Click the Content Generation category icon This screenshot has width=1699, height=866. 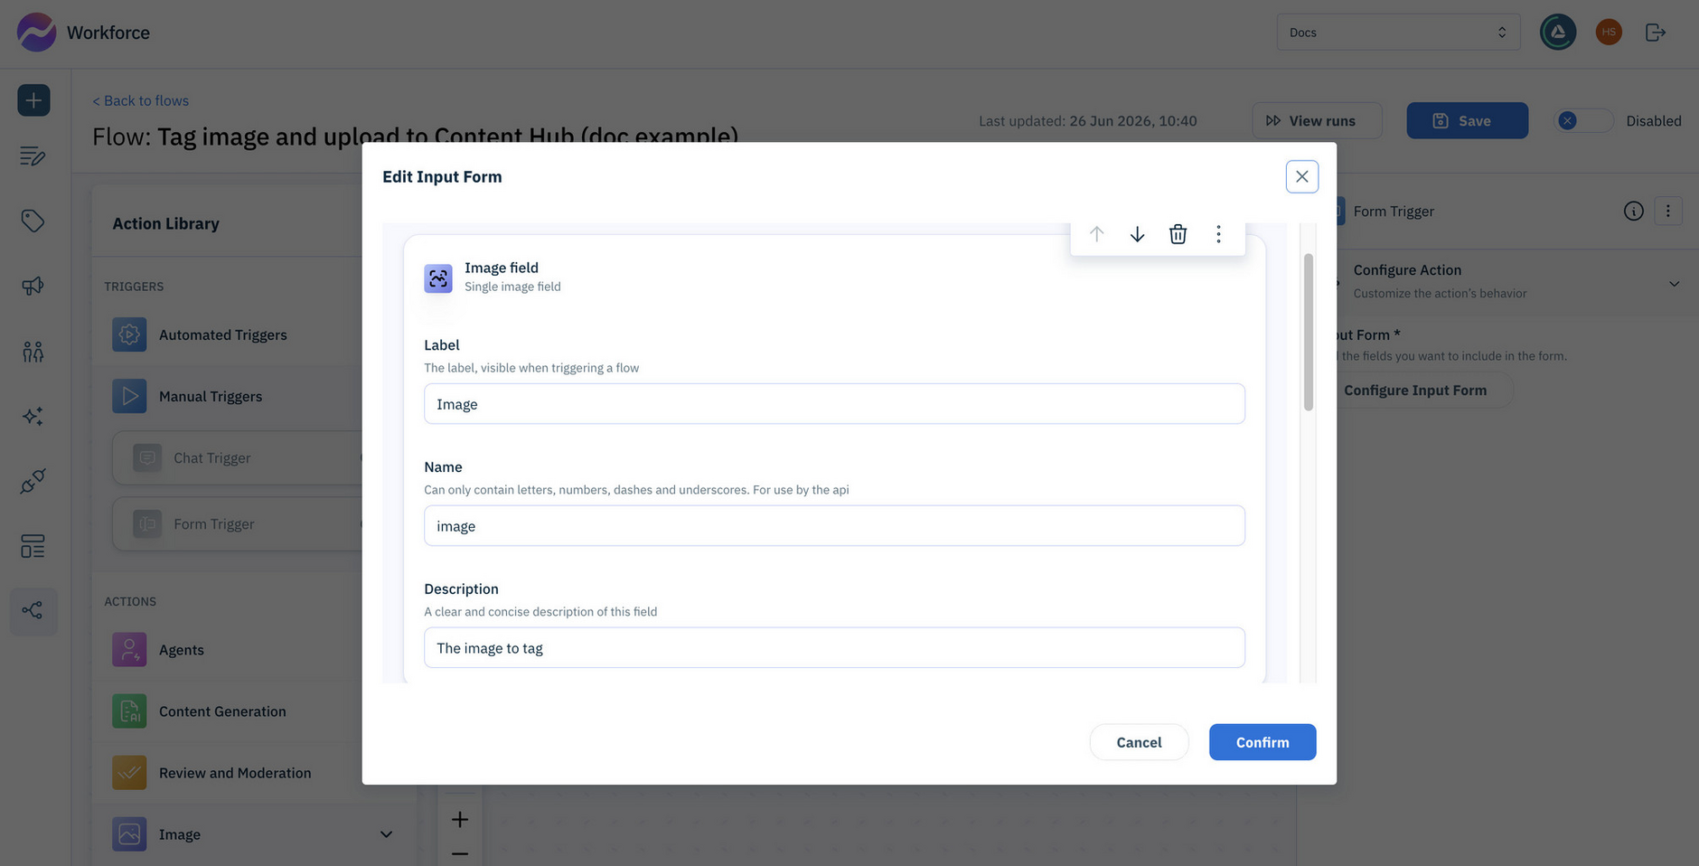[129, 711]
